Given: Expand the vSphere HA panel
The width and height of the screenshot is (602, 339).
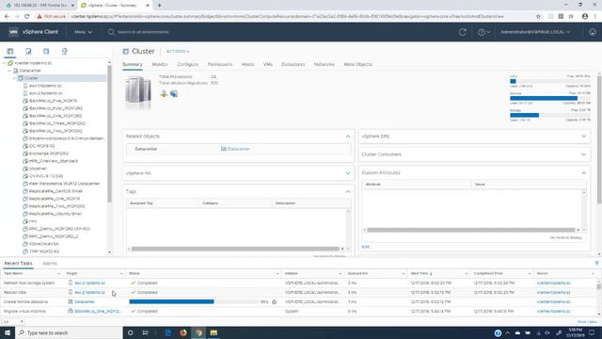Looking at the screenshot, I should coord(348,173).
